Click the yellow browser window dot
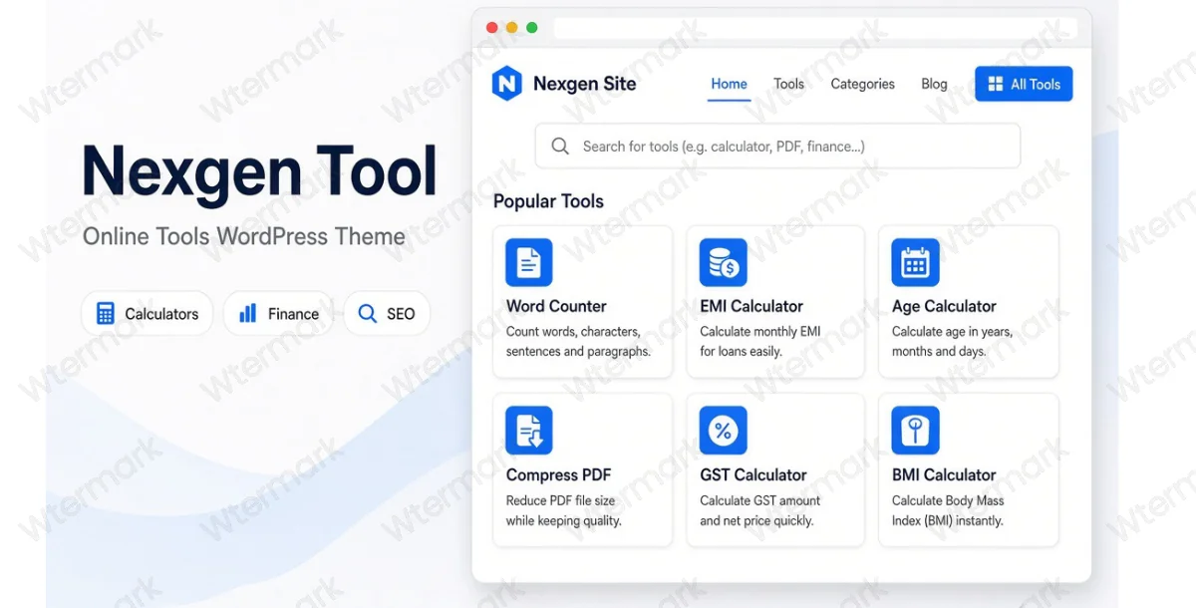 [511, 28]
